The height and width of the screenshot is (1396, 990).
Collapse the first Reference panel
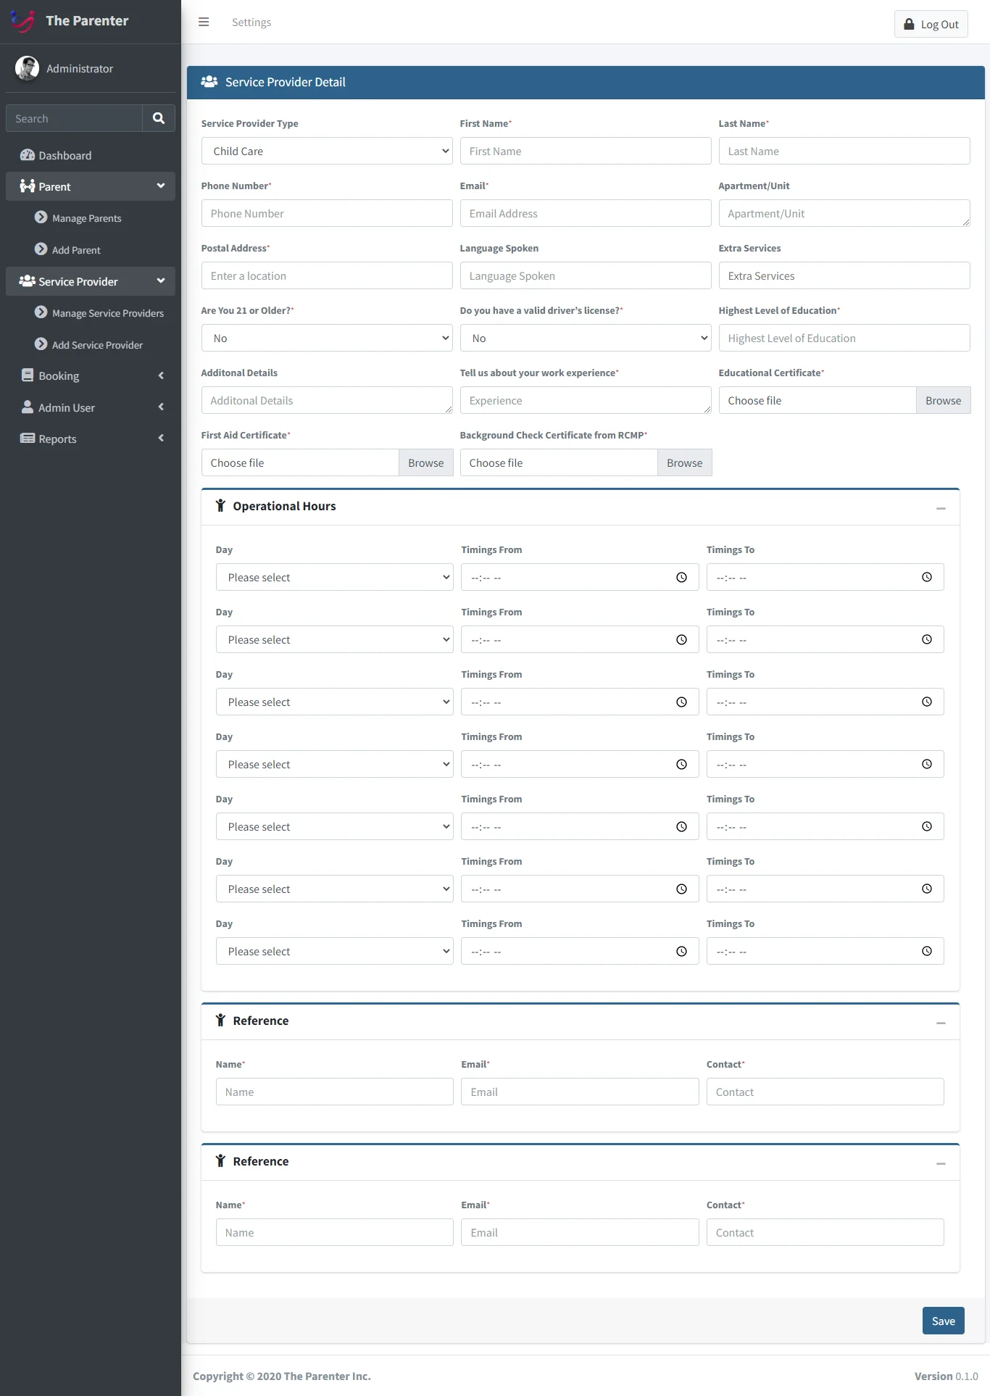[x=941, y=1023]
